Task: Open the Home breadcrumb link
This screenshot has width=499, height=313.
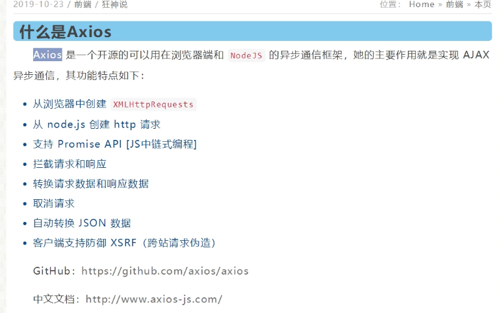Action: (x=421, y=5)
